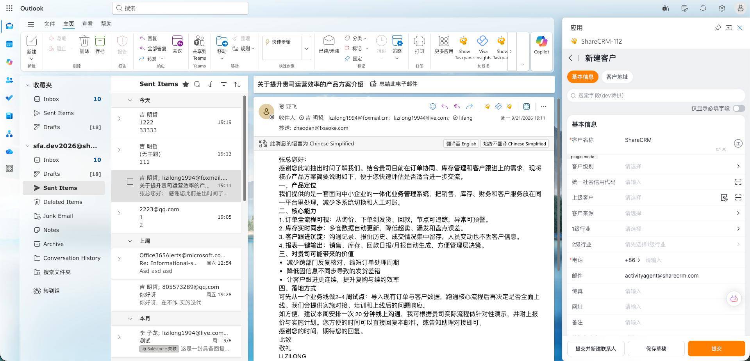Open the Viva Insights add-in
Viewport: 750px width, 361px height.
(x=483, y=48)
